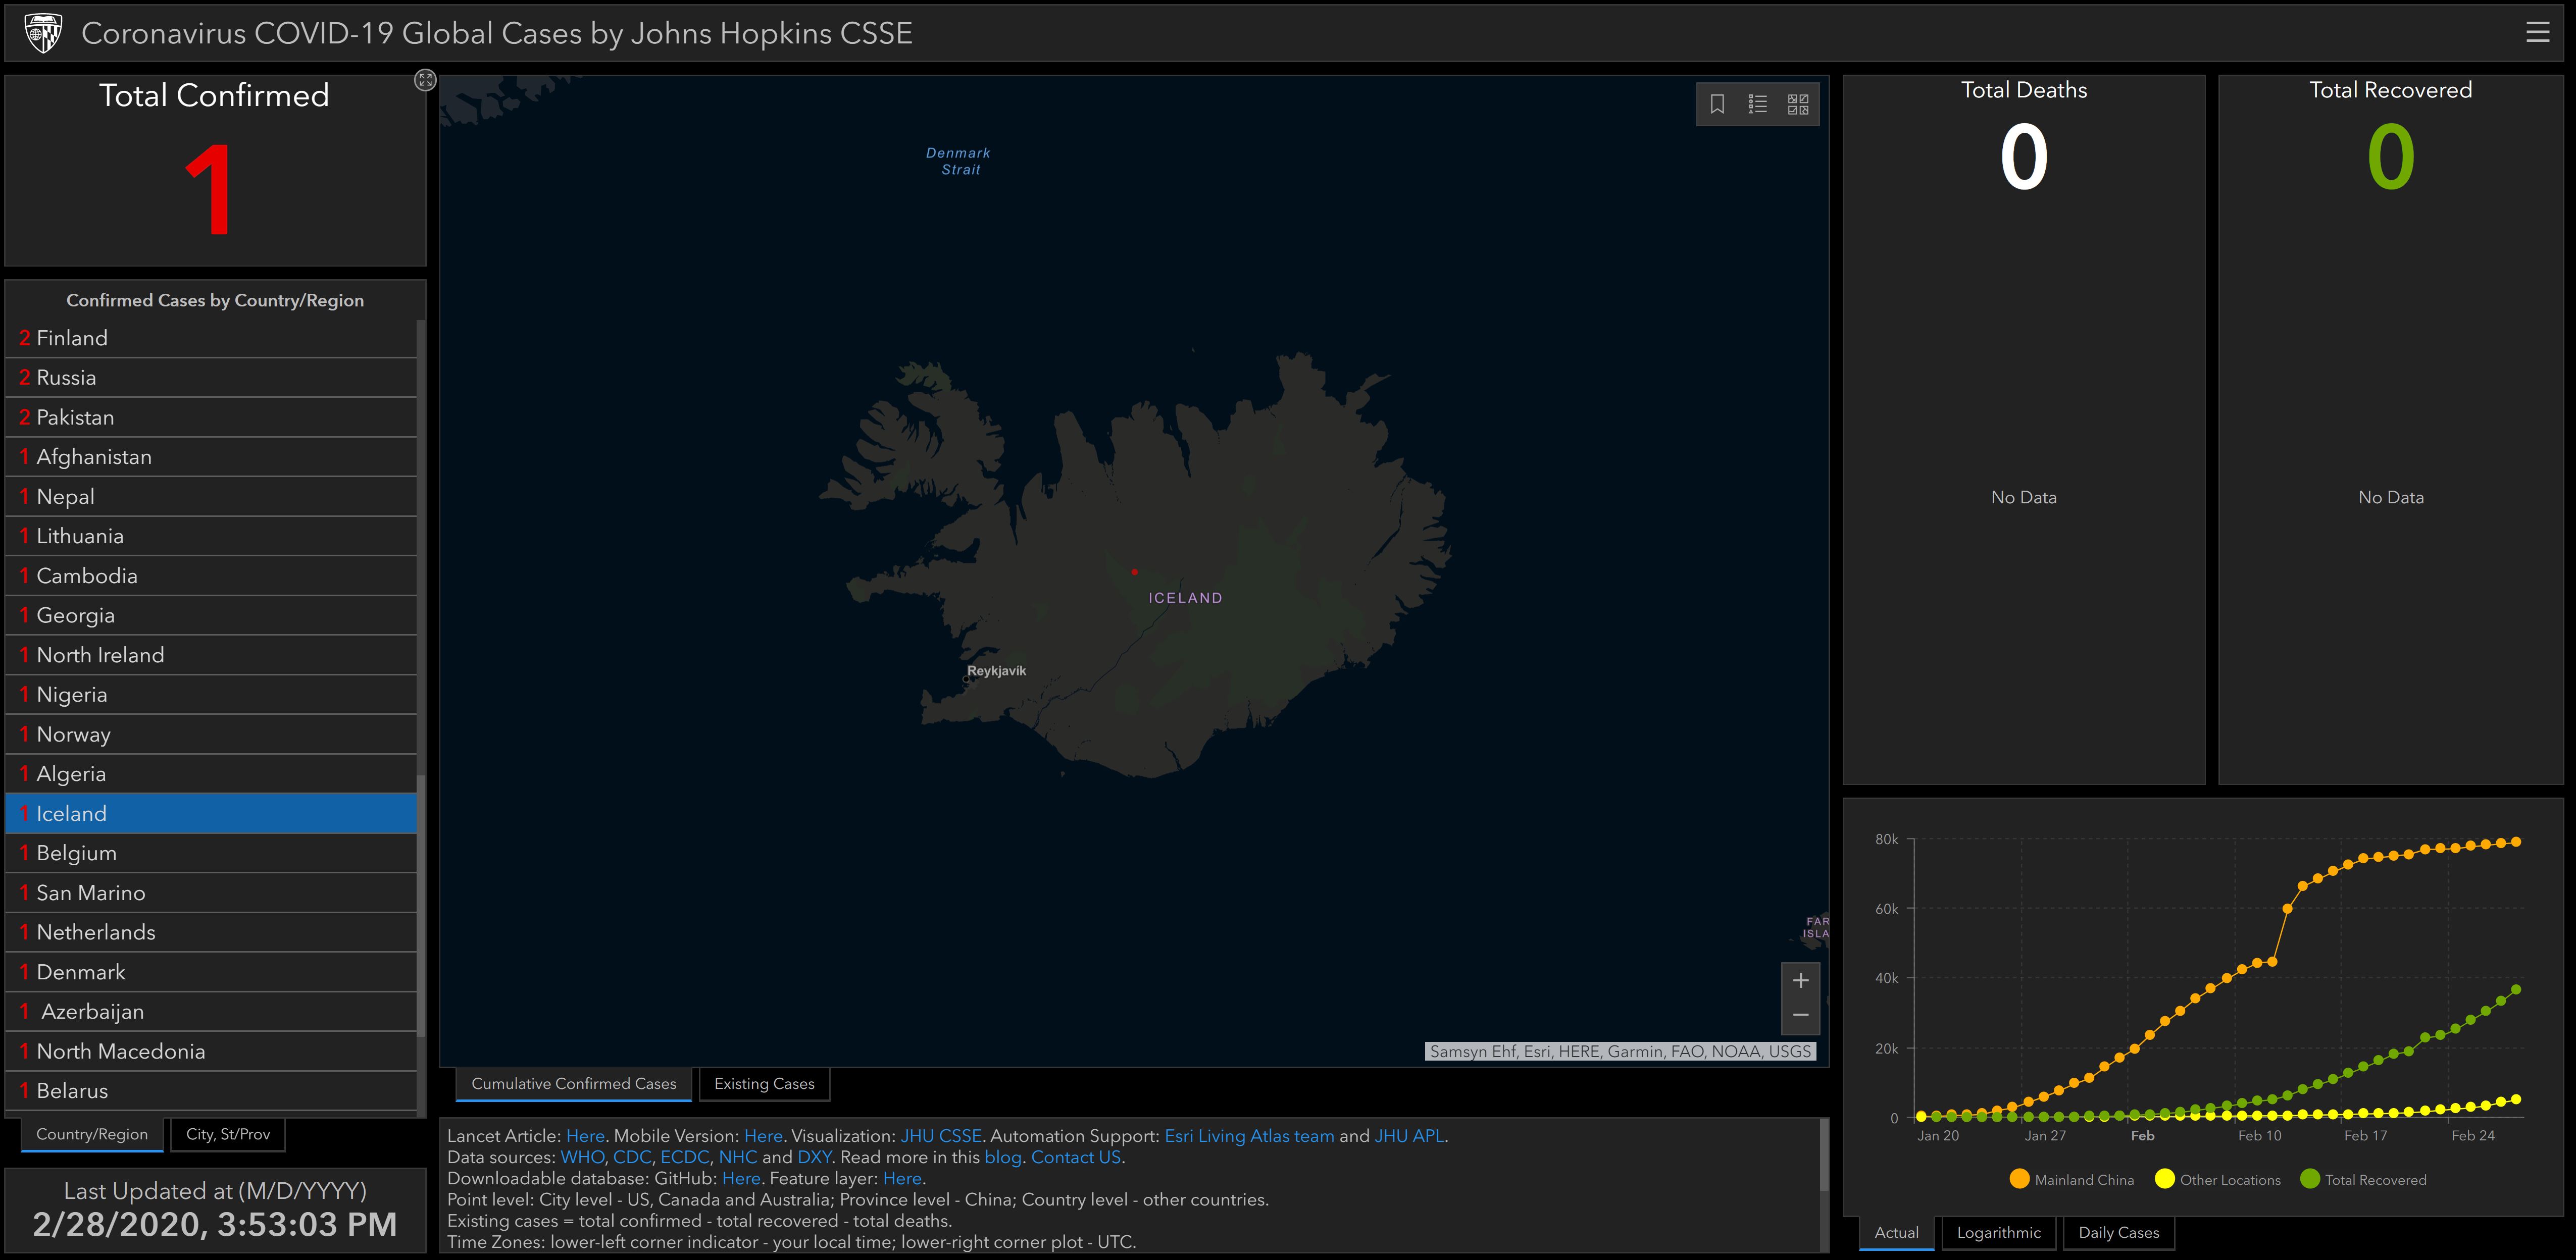Viewport: 2576px width, 1260px height.
Task: Expand the Total Confirmed panel
Action: (425, 80)
